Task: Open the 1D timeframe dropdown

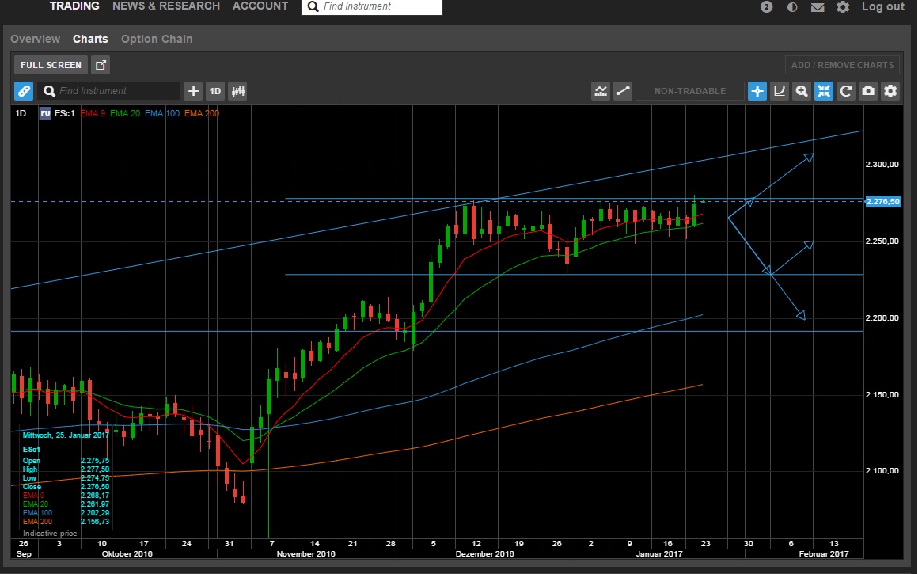Action: click(x=215, y=91)
